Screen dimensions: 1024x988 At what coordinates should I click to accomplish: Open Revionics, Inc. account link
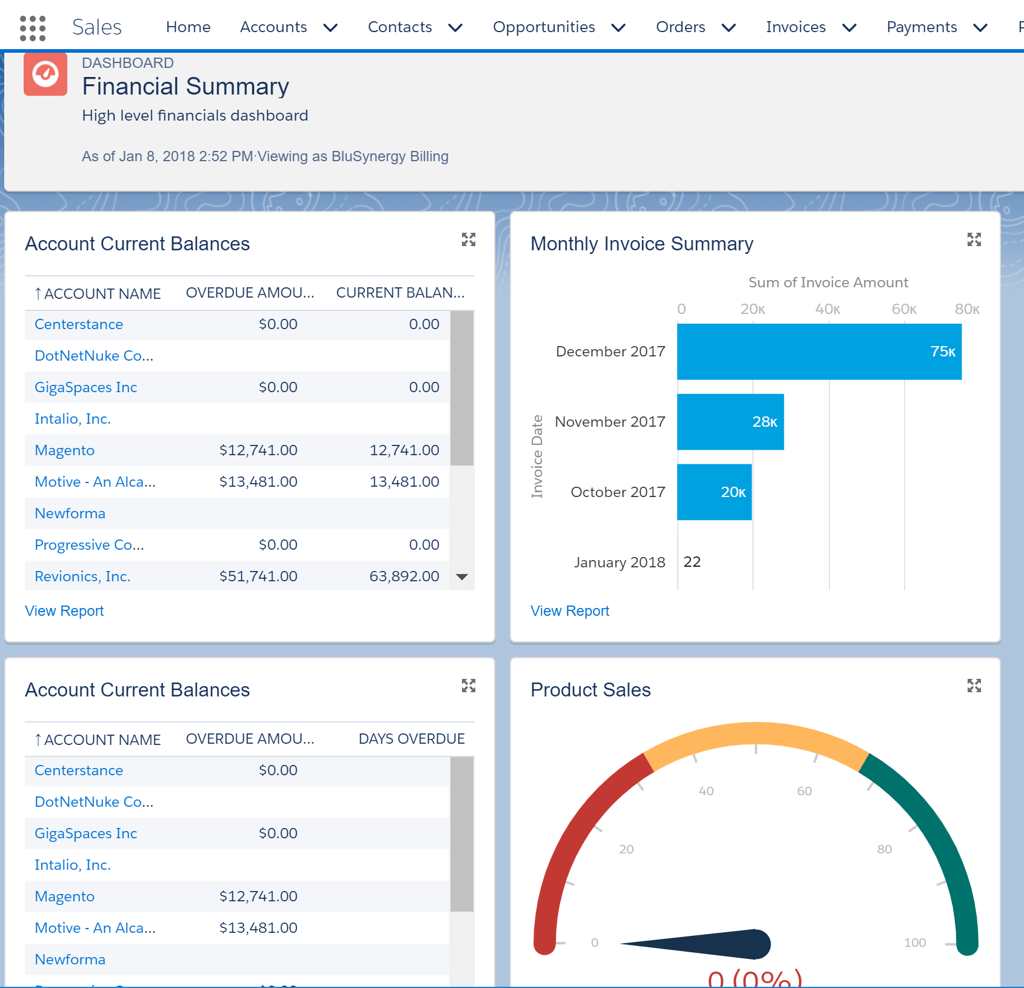tap(82, 576)
